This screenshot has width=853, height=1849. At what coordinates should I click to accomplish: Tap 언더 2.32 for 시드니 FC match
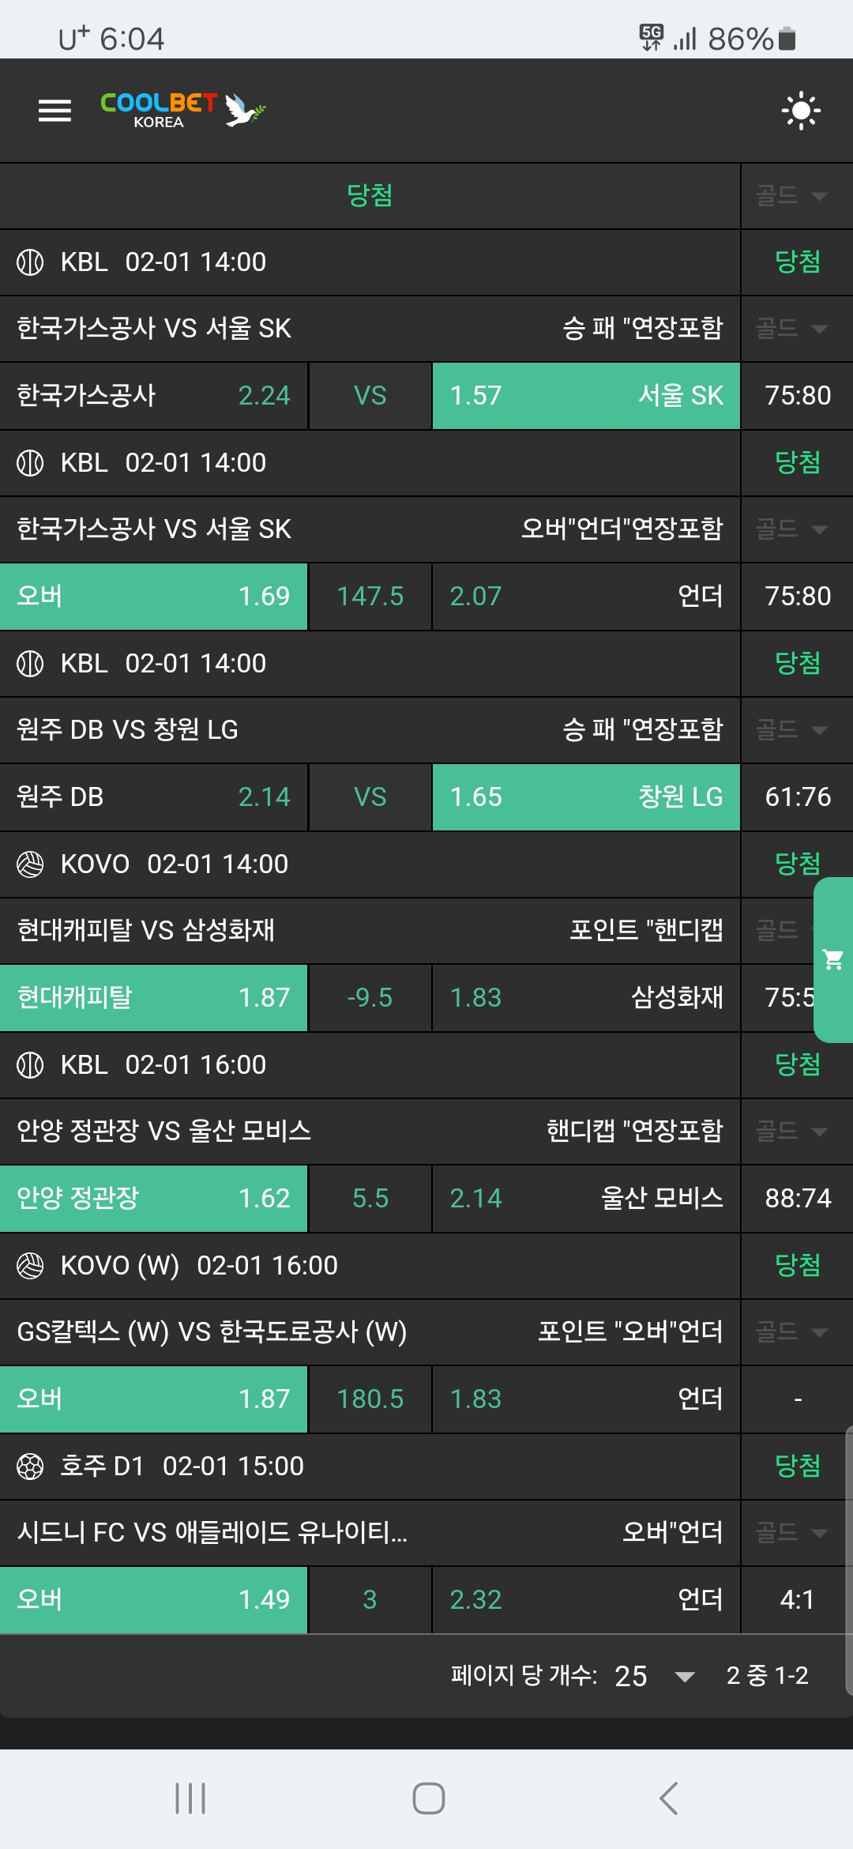[x=586, y=1599]
